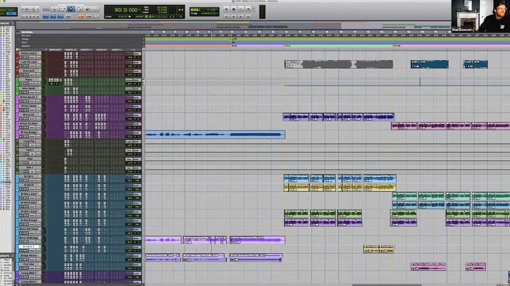The height and width of the screenshot is (286, 510).
Task: Click the green color strip of Piano track
Action: pyautogui.click(x=17, y=82)
